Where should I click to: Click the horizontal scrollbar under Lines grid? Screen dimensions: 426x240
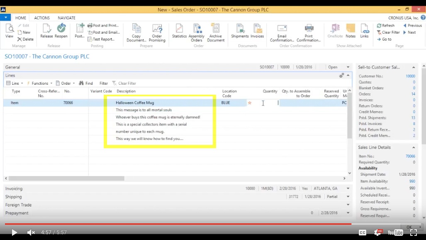click(66, 179)
